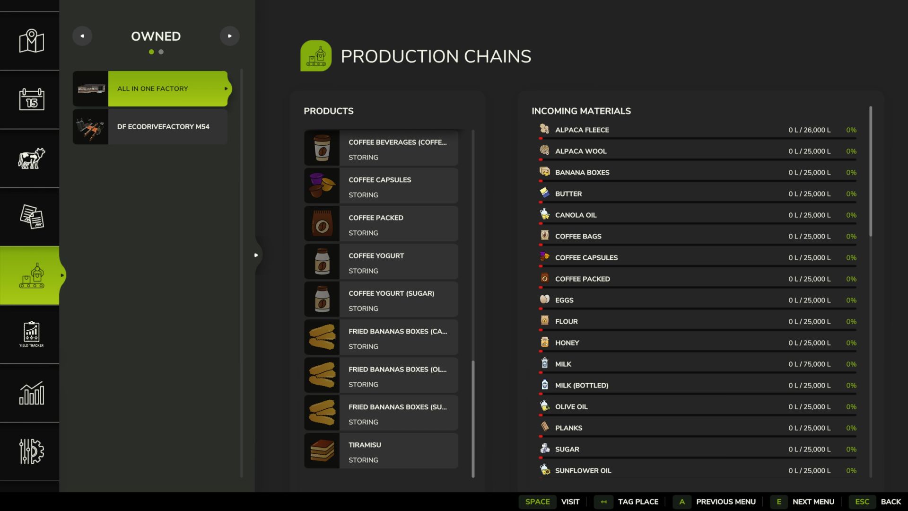Click the Eggs material icon
This screenshot has height=511, width=908.
[545, 300]
